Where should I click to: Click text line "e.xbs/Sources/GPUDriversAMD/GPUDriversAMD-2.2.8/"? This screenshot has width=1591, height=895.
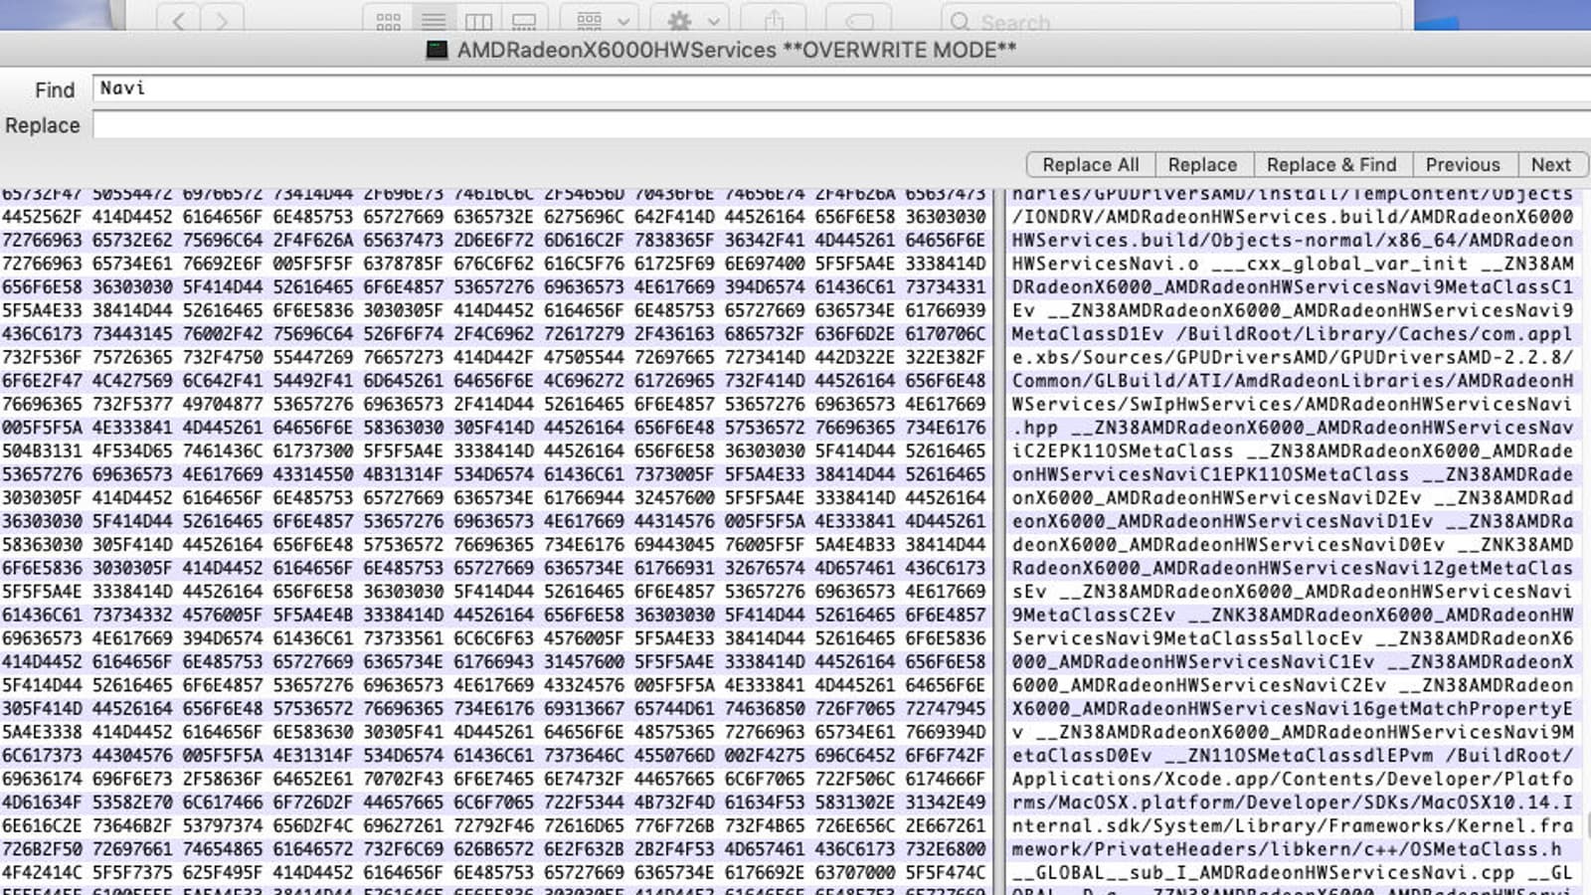tap(1293, 357)
